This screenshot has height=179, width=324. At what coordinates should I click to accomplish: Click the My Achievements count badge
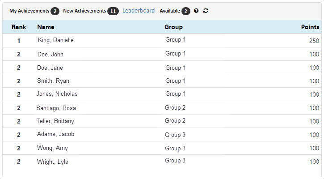(x=55, y=11)
